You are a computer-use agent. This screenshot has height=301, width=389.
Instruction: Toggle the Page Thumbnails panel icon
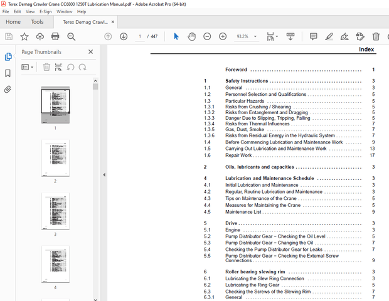[8, 57]
